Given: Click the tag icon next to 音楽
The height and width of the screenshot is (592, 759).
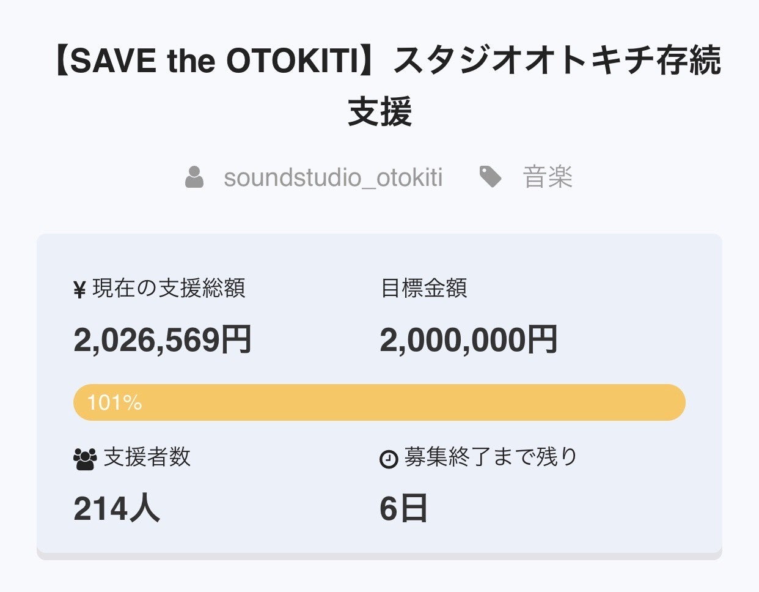Looking at the screenshot, I should coord(490,177).
